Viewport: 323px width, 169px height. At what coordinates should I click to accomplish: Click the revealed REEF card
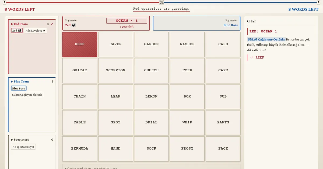tap(80, 44)
